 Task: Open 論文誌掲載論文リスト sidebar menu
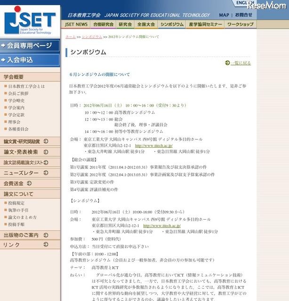click(x=30, y=162)
